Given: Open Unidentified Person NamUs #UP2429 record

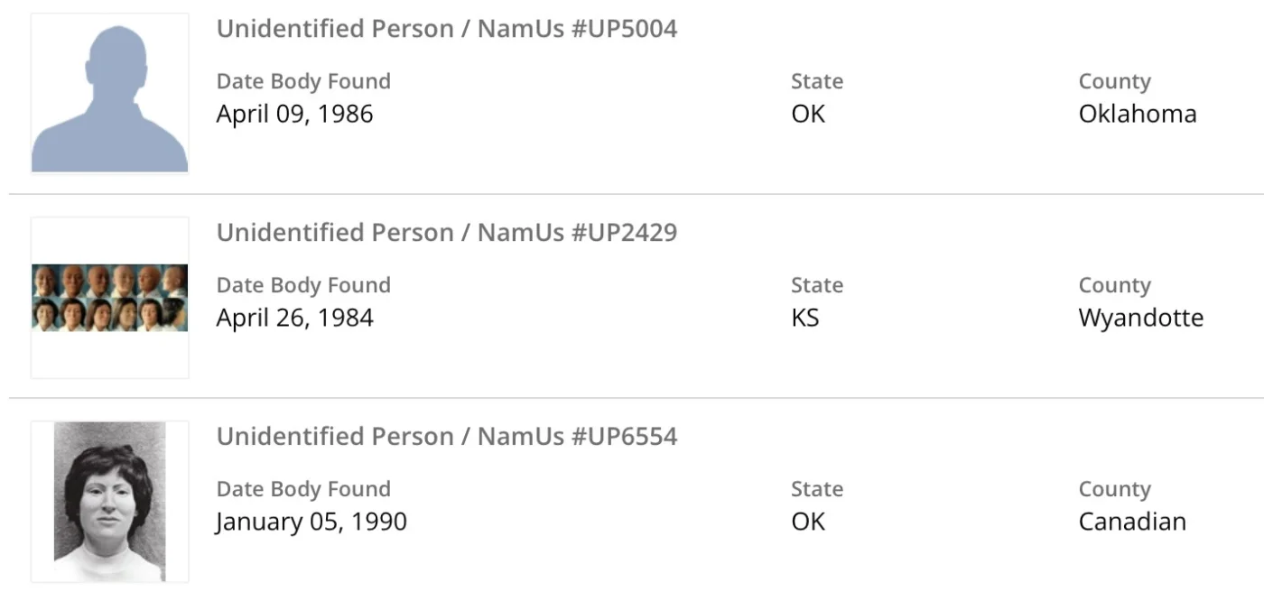Looking at the screenshot, I should point(446,233).
